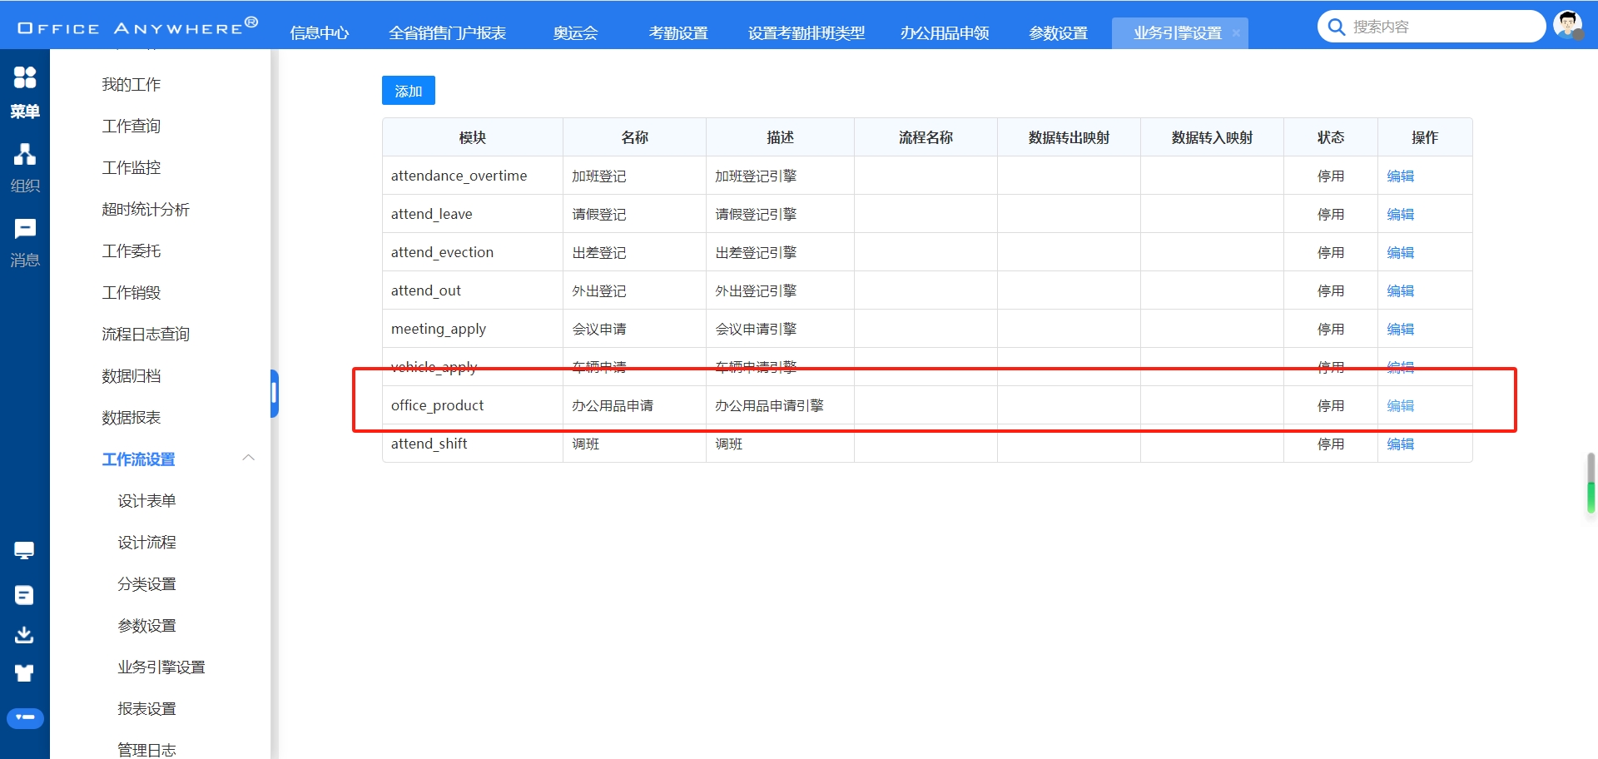Open the user avatar menu
The width and height of the screenshot is (1598, 759).
coord(1568,25)
